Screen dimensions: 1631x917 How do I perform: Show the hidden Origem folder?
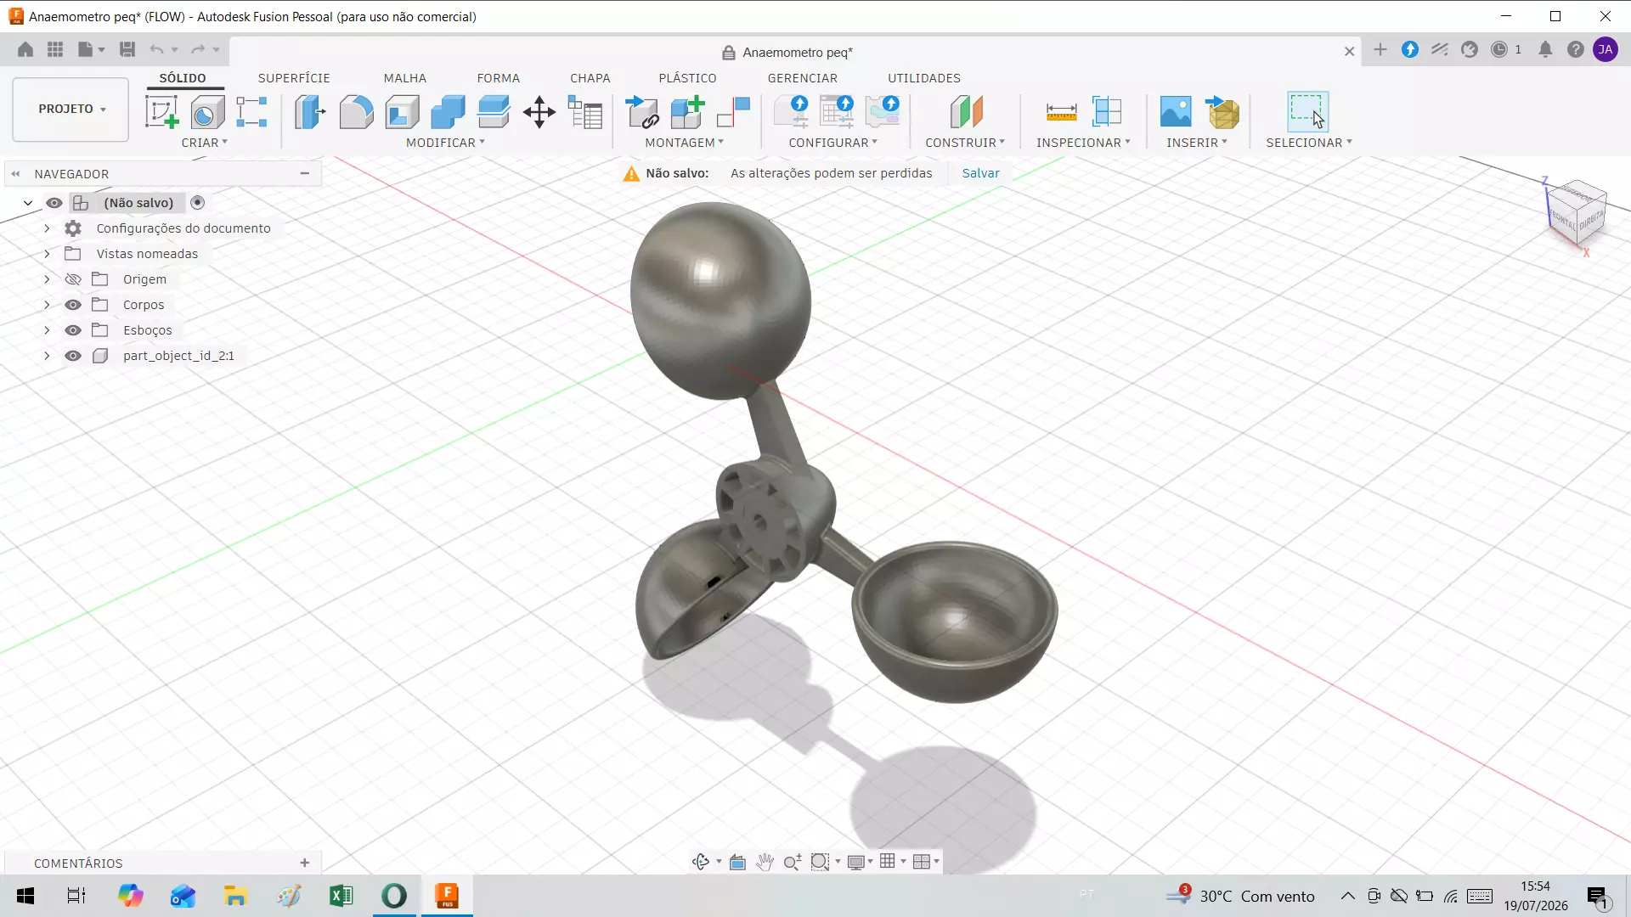[x=73, y=279]
